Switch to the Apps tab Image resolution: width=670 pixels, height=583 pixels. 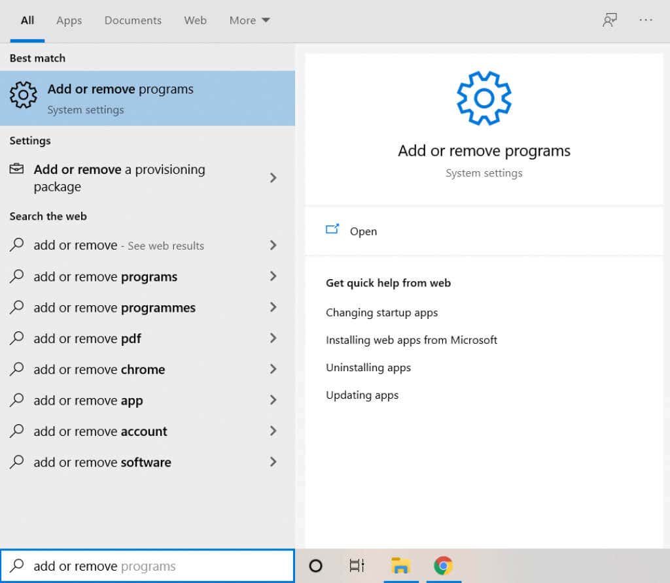tap(69, 20)
